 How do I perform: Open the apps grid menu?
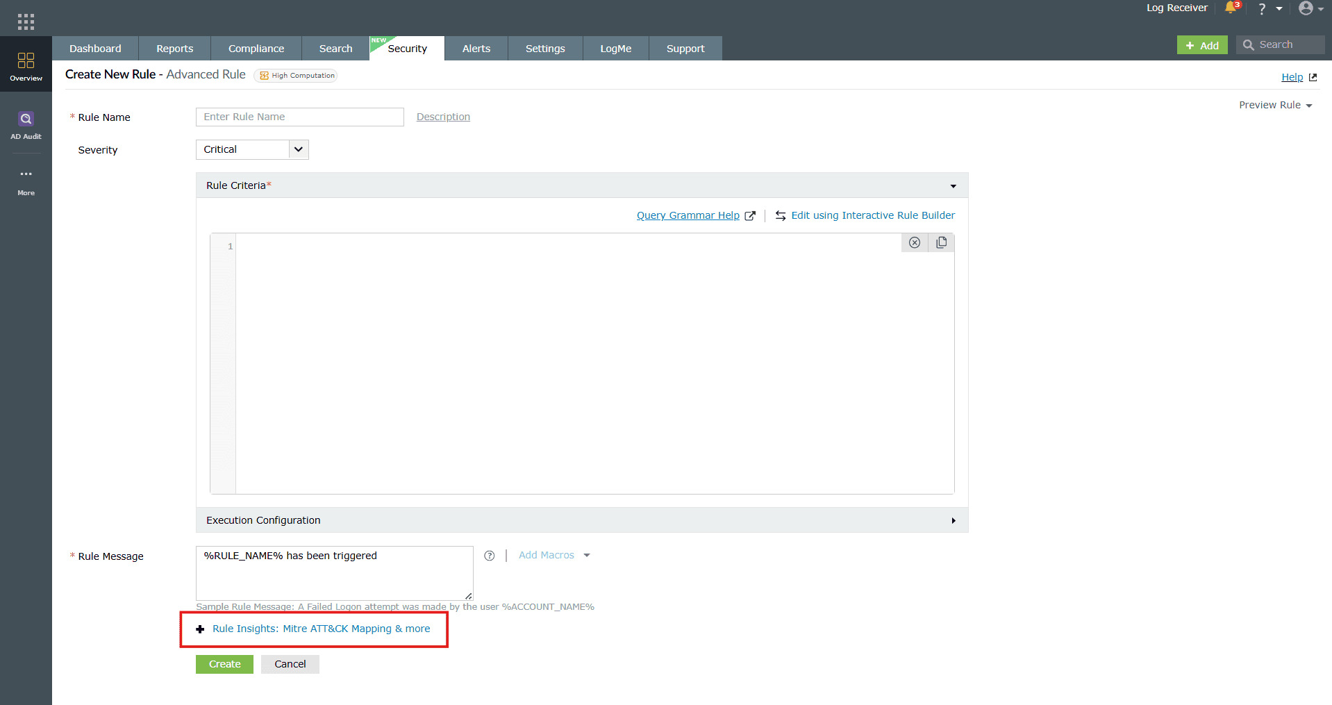pos(26,20)
